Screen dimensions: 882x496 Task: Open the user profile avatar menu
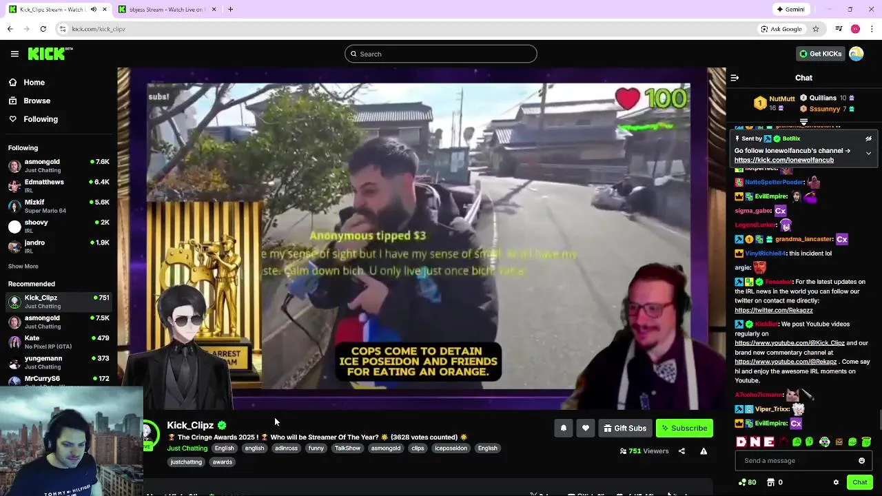(x=856, y=54)
